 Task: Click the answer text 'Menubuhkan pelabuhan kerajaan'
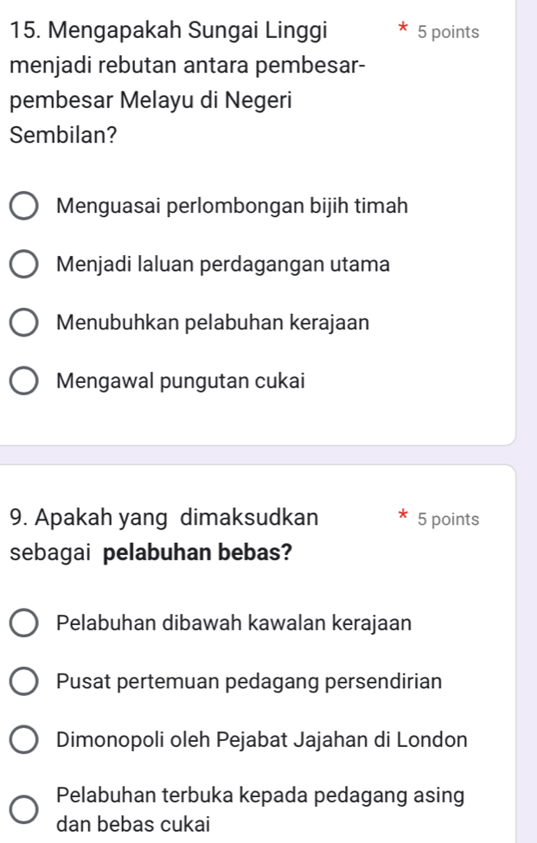coord(213,323)
